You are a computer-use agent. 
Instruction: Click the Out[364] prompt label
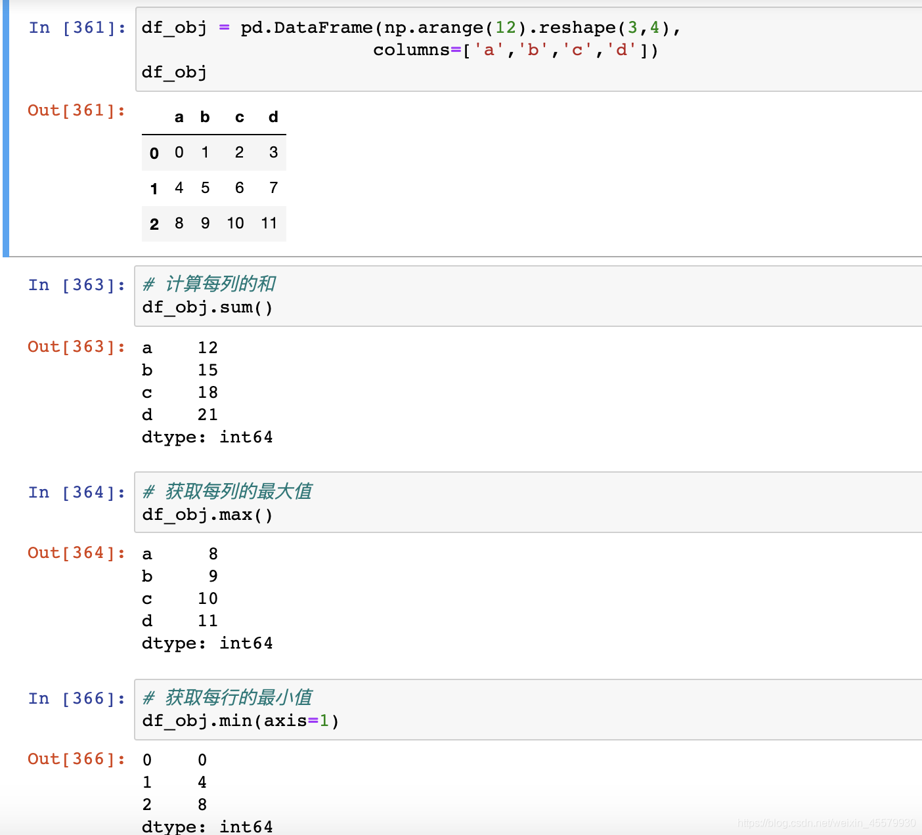(77, 553)
